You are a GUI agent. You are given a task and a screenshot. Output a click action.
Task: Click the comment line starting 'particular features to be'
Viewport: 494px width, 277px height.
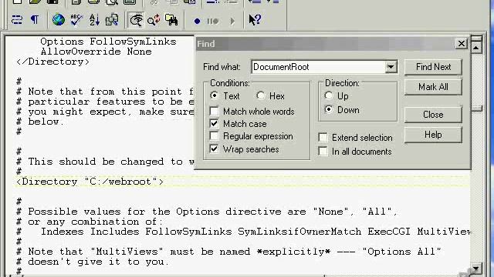tap(105, 102)
